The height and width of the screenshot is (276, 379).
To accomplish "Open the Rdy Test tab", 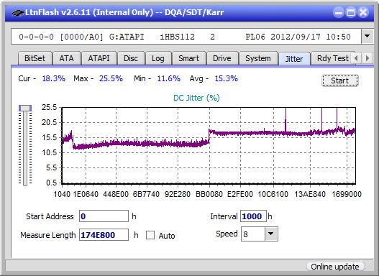I will click(x=332, y=58).
